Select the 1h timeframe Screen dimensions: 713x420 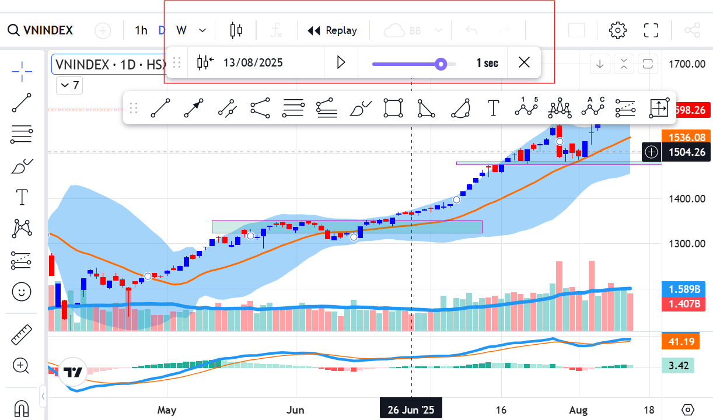pos(141,30)
